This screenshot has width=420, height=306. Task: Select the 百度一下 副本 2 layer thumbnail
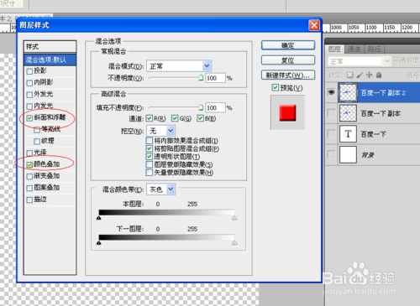coord(348,92)
